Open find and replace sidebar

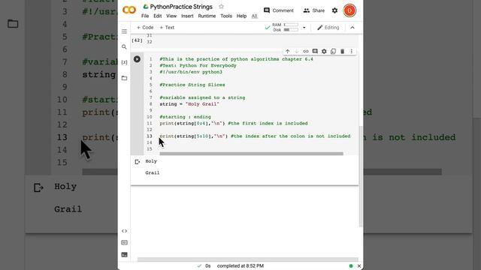pos(124,46)
